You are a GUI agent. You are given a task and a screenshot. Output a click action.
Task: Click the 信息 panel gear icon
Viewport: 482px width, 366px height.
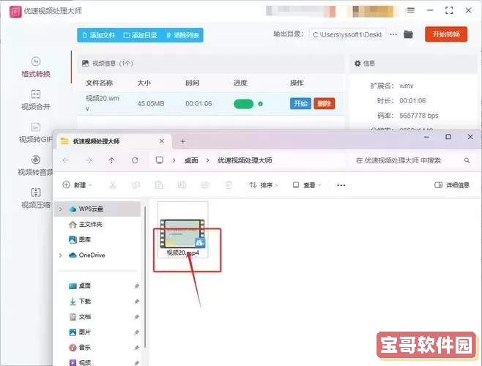click(357, 63)
